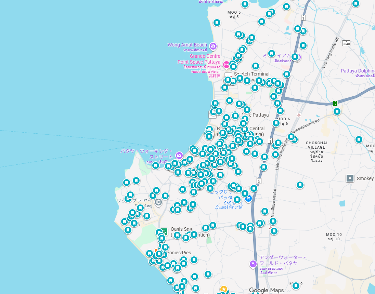375x294 pixels.
Task: Select the saved marker near Moo 9
Action: pyautogui.click(x=296, y=286)
